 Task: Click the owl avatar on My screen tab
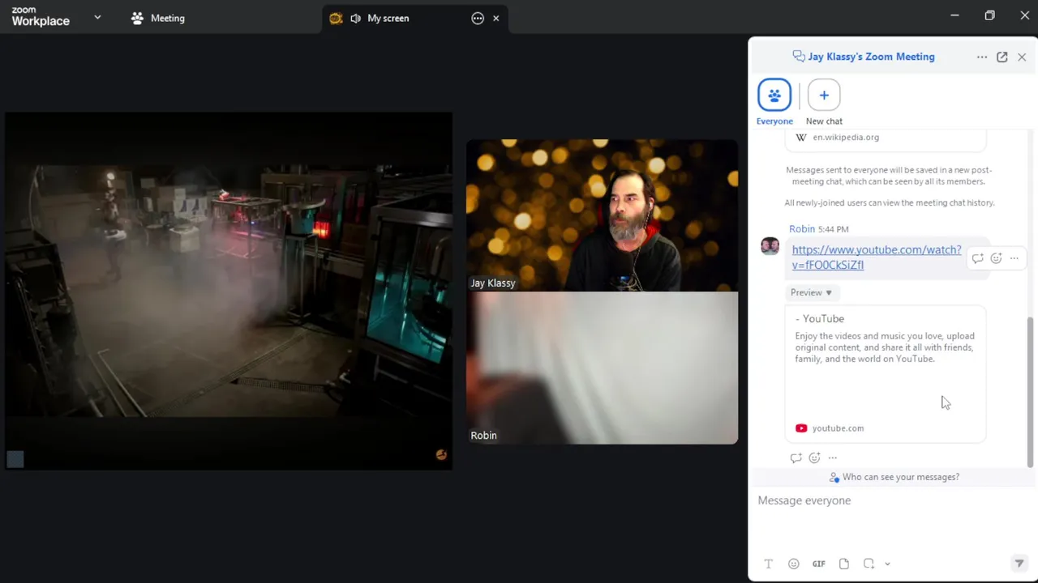(x=336, y=18)
